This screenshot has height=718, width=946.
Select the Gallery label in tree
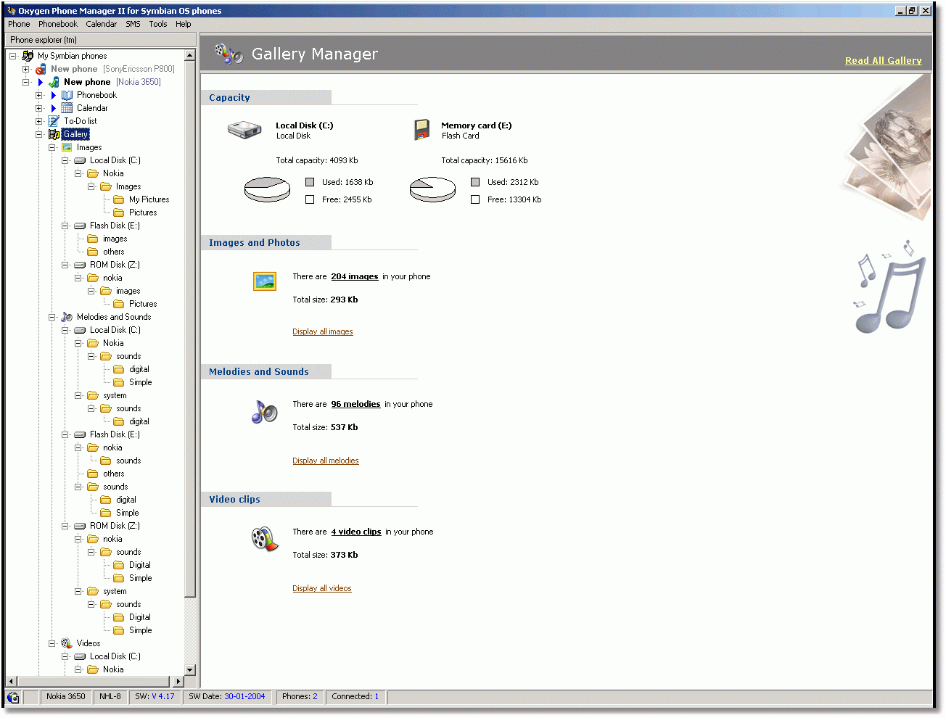75,134
